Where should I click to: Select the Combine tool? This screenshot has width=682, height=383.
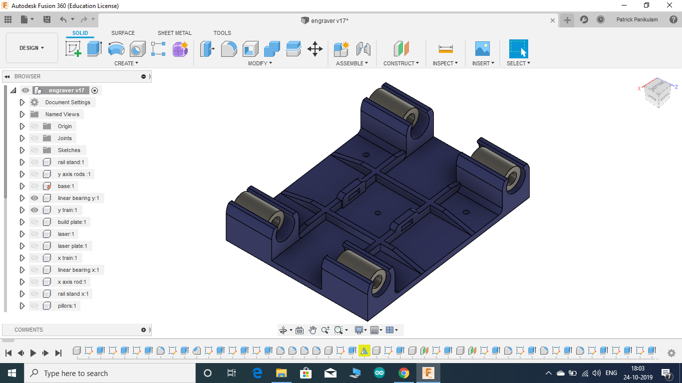coord(272,49)
